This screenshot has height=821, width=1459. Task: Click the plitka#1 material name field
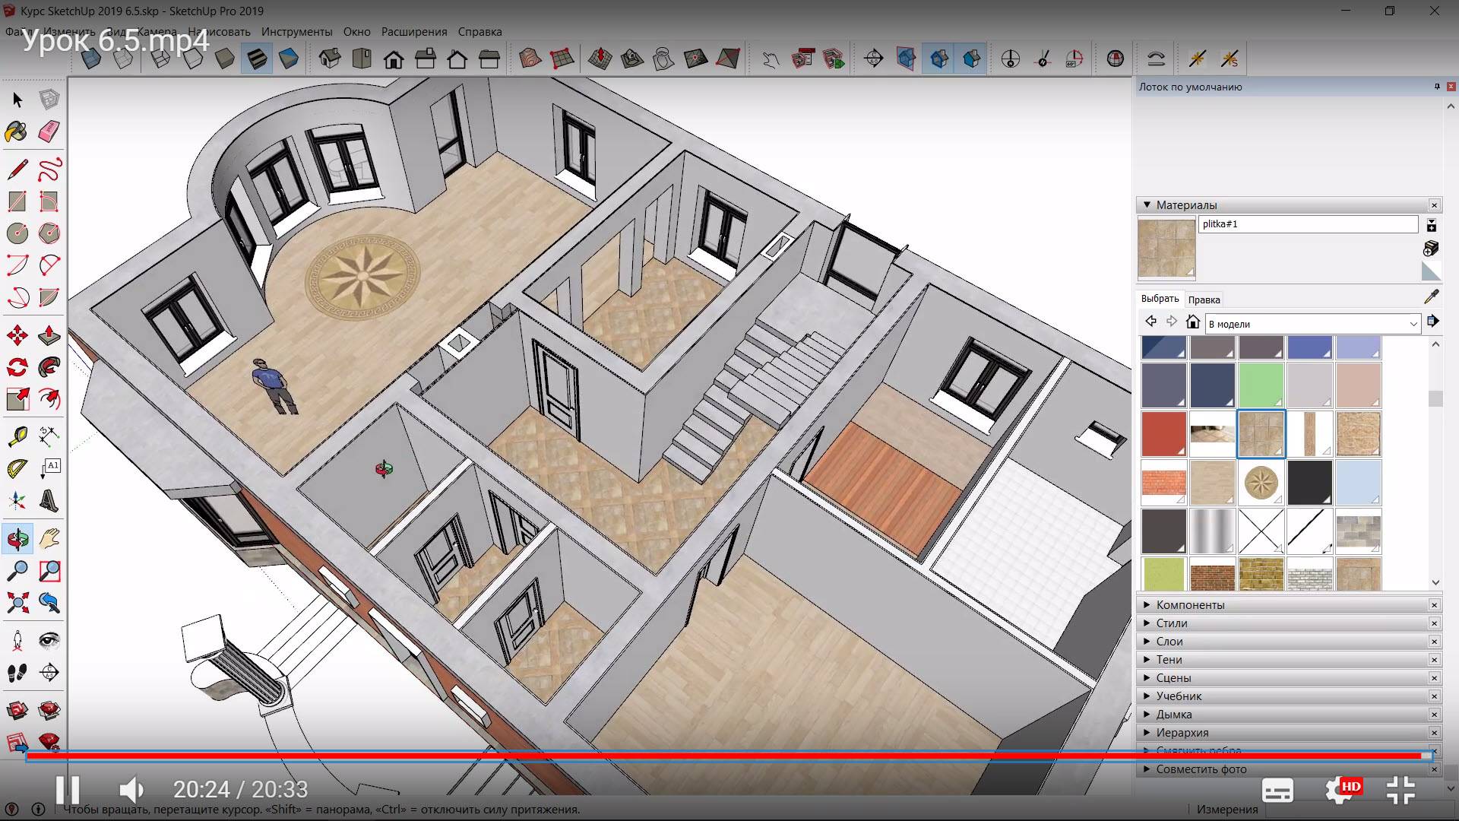pos(1307,223)
